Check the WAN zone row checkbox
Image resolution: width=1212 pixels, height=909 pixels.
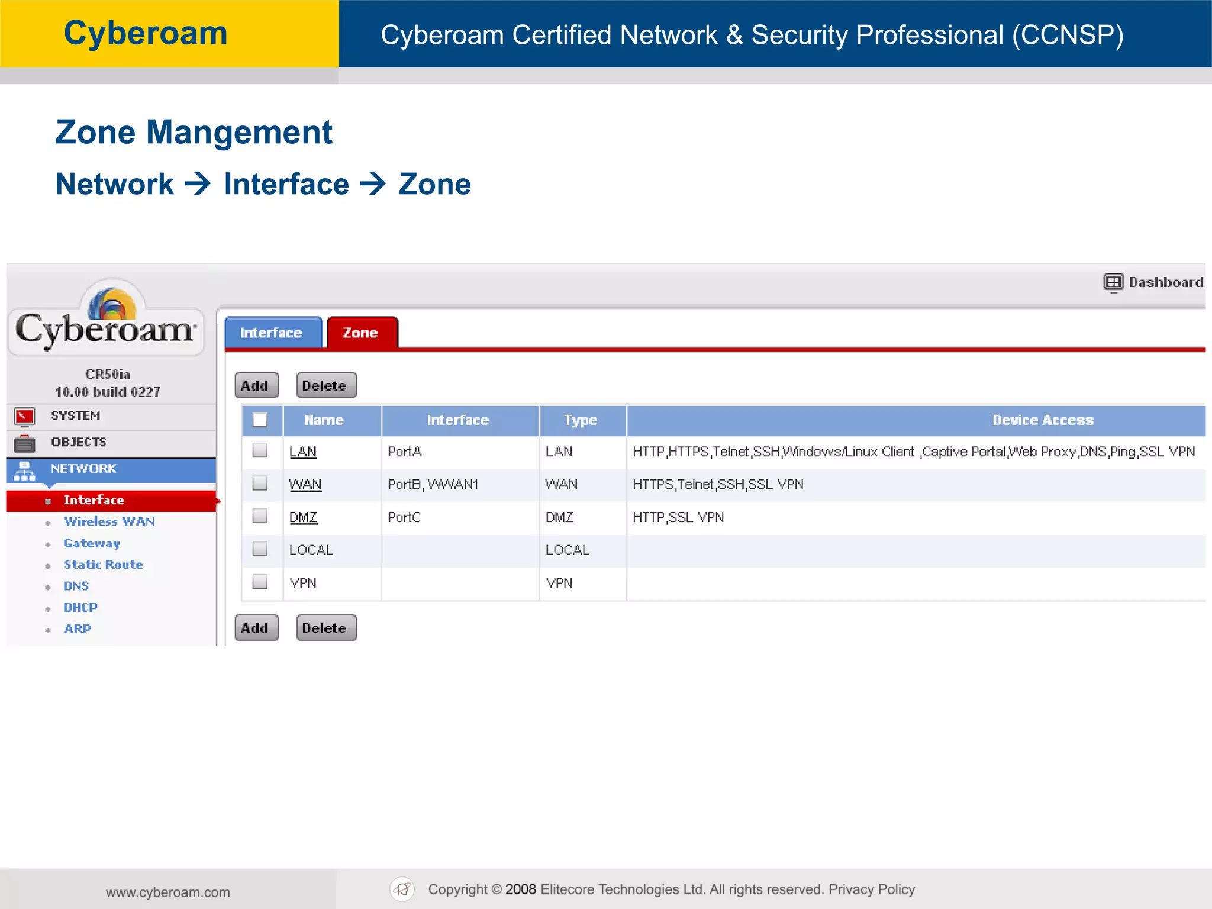pyautogui.click(x=260, y=483)
